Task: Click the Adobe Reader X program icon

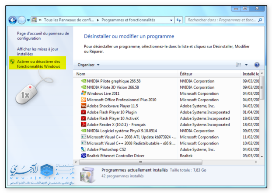Action: tap(84, 124)
